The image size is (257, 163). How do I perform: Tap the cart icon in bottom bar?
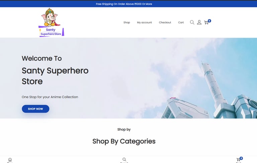(238, 160)
